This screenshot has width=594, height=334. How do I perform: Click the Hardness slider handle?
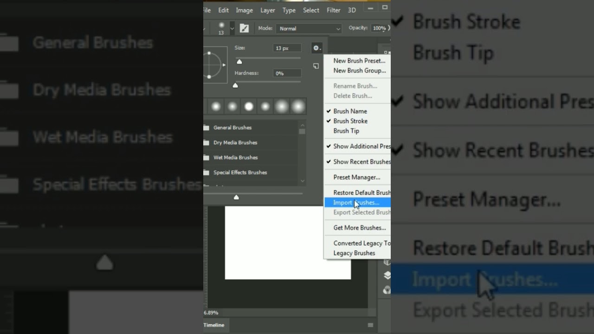point(235,85)
